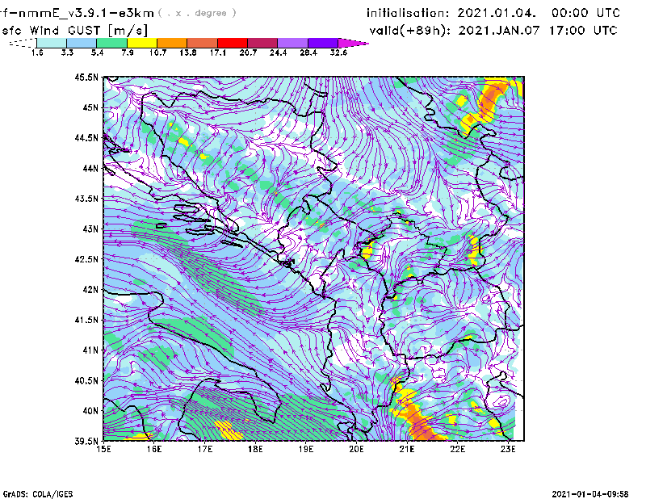Viewport: 646px width, 499px height.
Task: Click the legend value 7.9
Action: click(x=128, y=52)
